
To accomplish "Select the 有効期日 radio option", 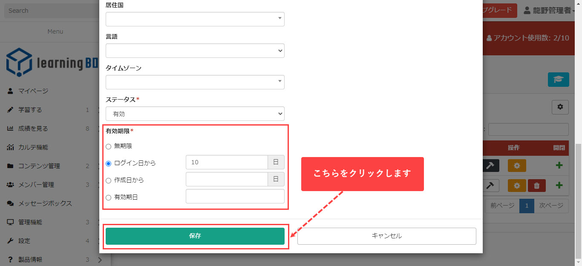I will [x=108, y=197].
